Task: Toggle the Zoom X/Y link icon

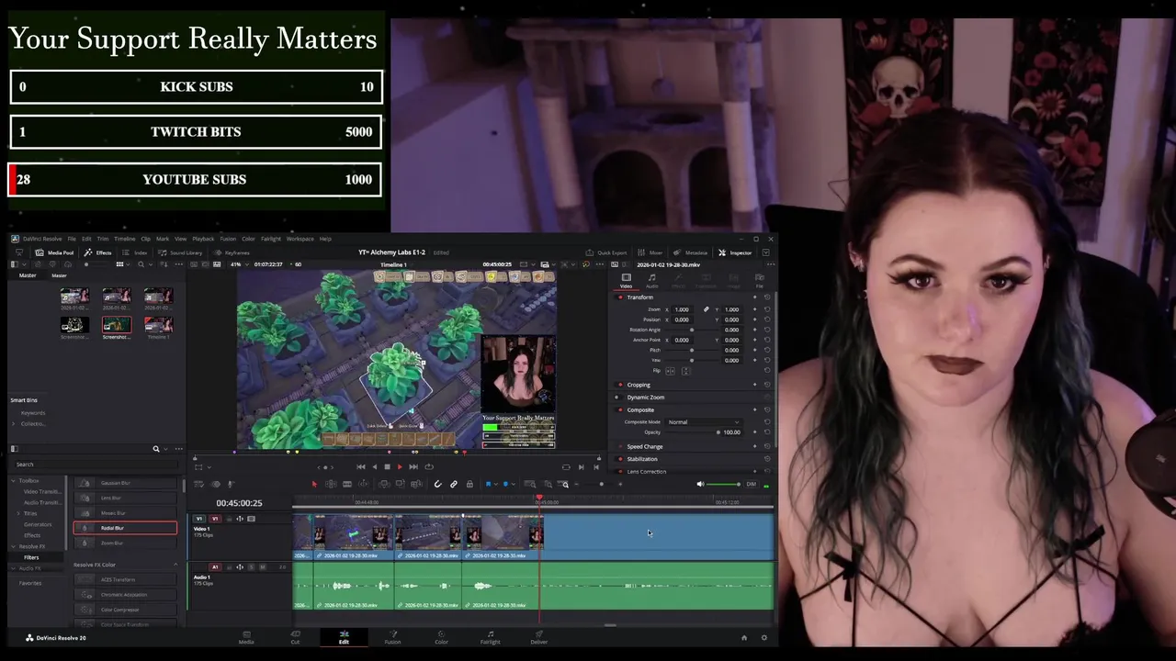Action: pos(706,309)
